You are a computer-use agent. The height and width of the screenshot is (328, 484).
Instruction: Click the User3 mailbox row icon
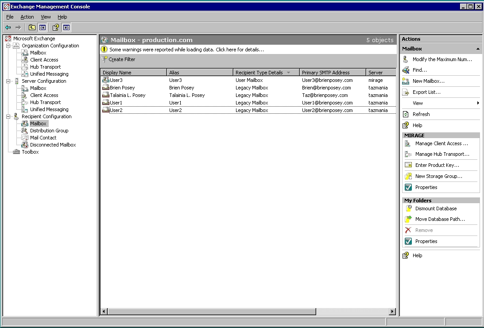(106, 80)
